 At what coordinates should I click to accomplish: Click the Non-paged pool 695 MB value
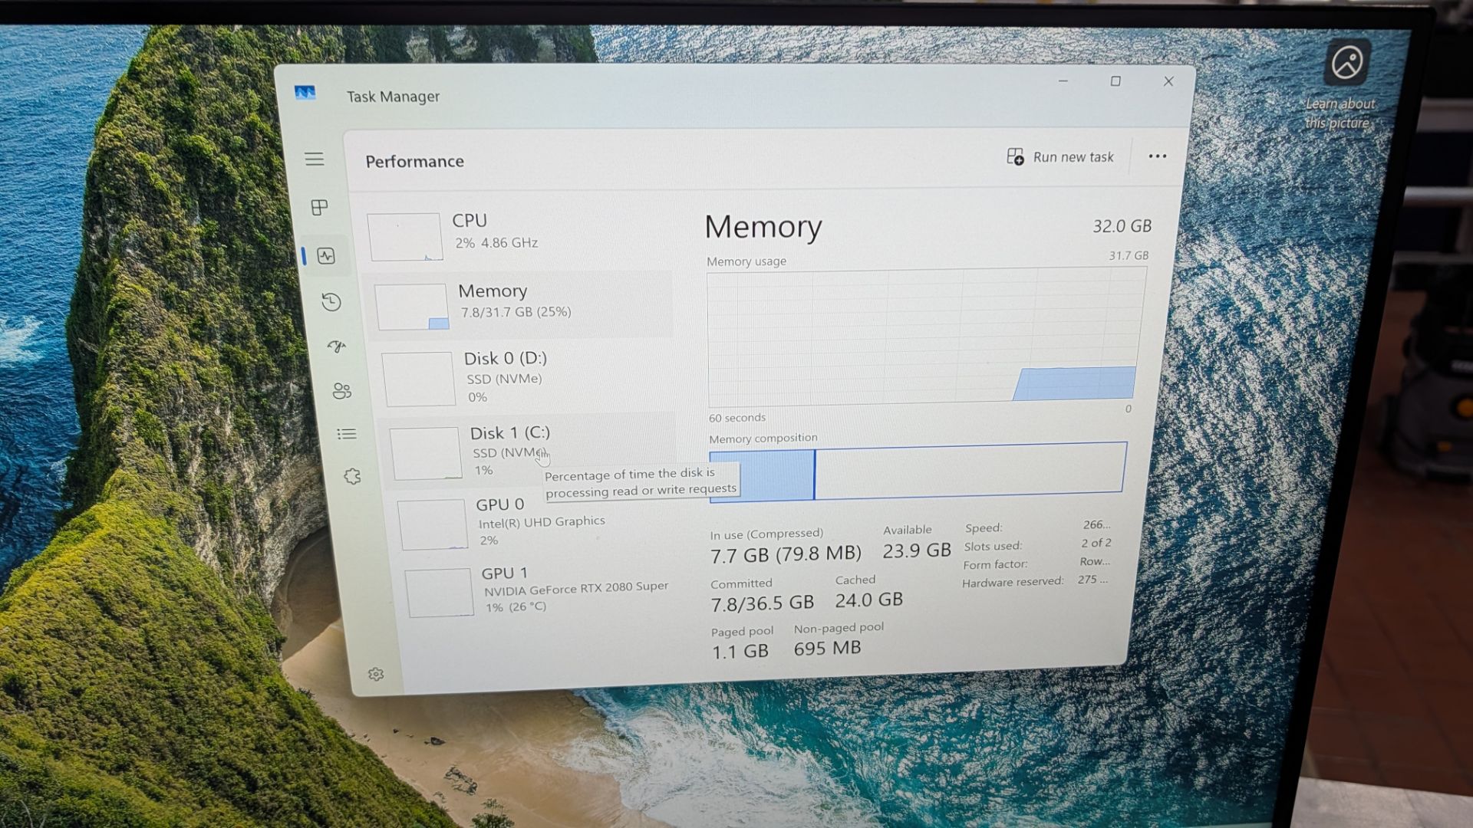click(x=827, y=649)
